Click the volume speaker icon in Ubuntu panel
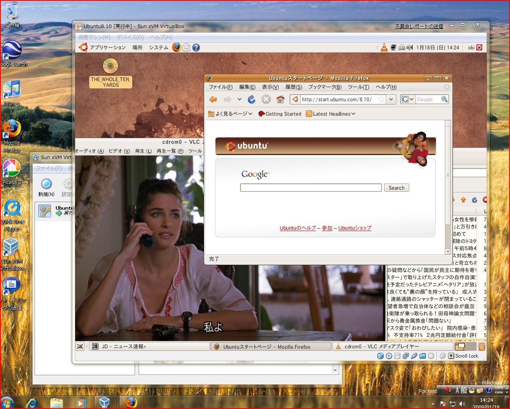 tap(410, 47)
